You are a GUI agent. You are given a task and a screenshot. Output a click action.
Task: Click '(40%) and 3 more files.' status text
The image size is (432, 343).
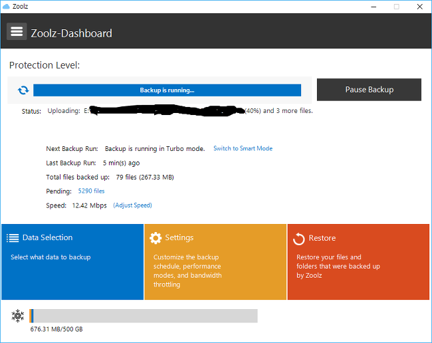click(279, 111)
